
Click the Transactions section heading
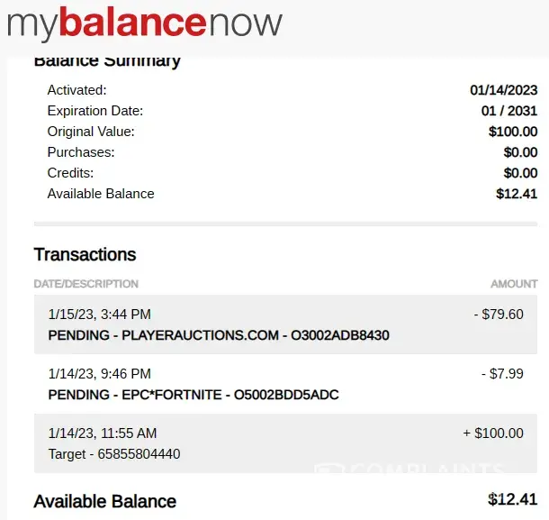tap(85, 254)
